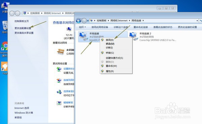Viewport: 202px width, 124px height.
Task: Click the park bench network icon
Action: point(60,52)
